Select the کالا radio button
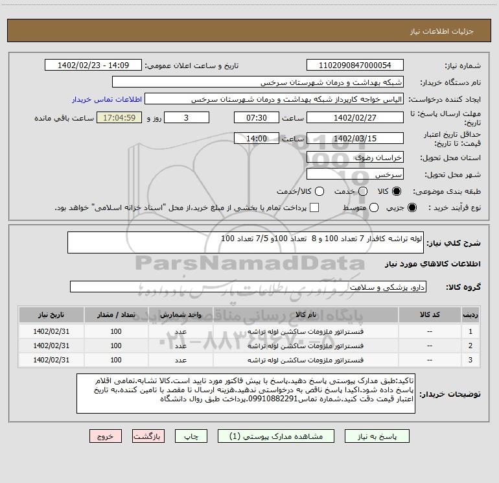The image size is (499, 483). point(397,191)
